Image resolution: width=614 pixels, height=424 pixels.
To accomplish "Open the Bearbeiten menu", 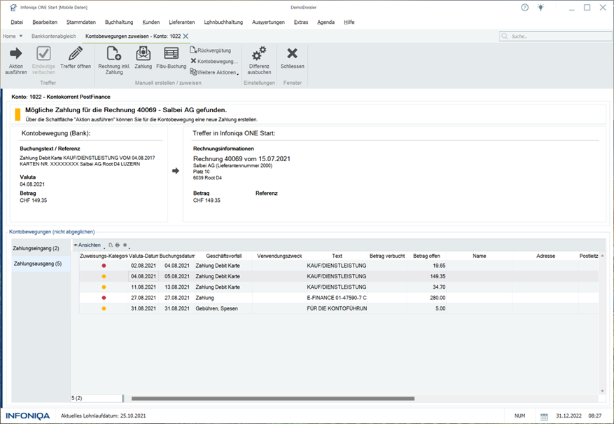I will [45, 22].
